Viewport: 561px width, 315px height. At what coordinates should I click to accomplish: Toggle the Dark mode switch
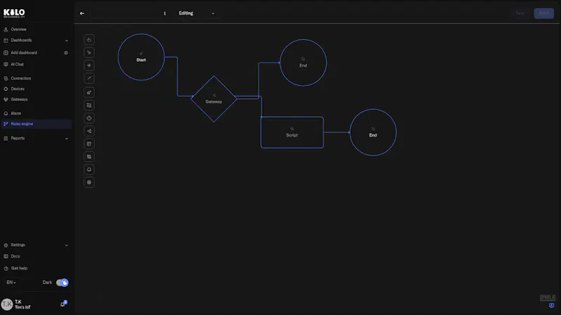coord(62,283)
